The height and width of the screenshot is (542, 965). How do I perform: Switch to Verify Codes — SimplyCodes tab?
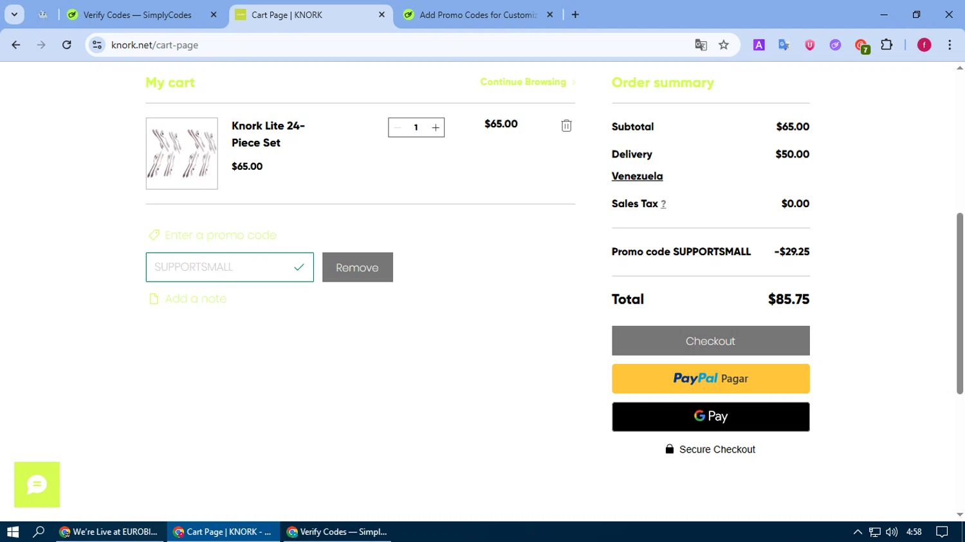coord(137,15)
